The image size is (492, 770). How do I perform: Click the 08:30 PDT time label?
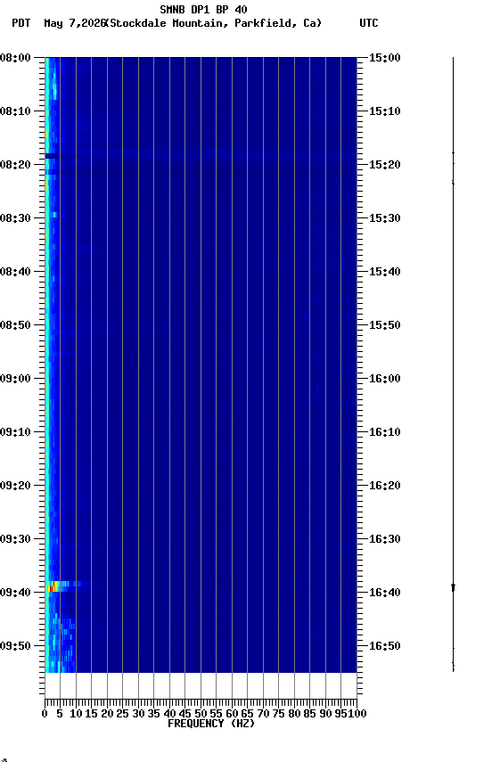pyautogui.click(x=15, y=218)
